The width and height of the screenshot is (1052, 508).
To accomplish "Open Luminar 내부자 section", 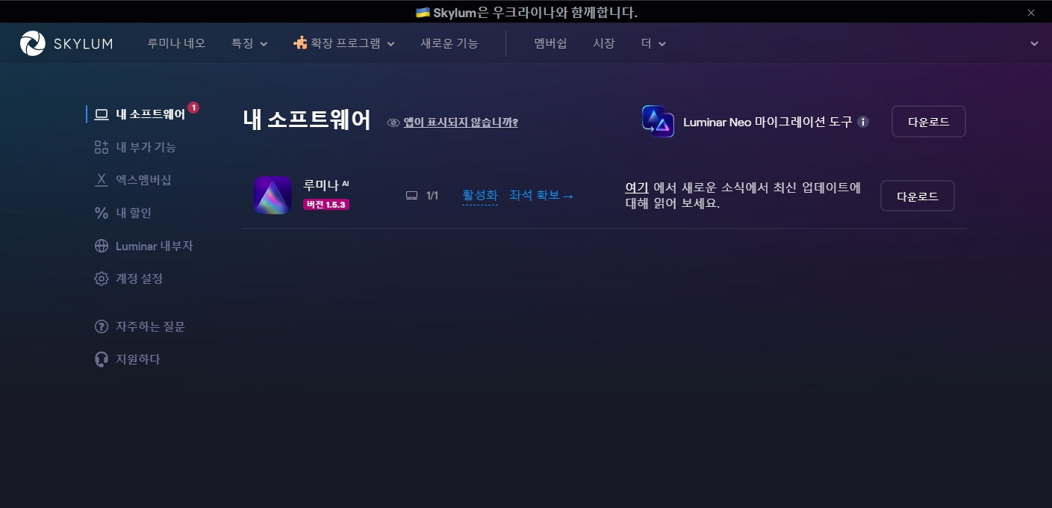I will tap(155, 246).
